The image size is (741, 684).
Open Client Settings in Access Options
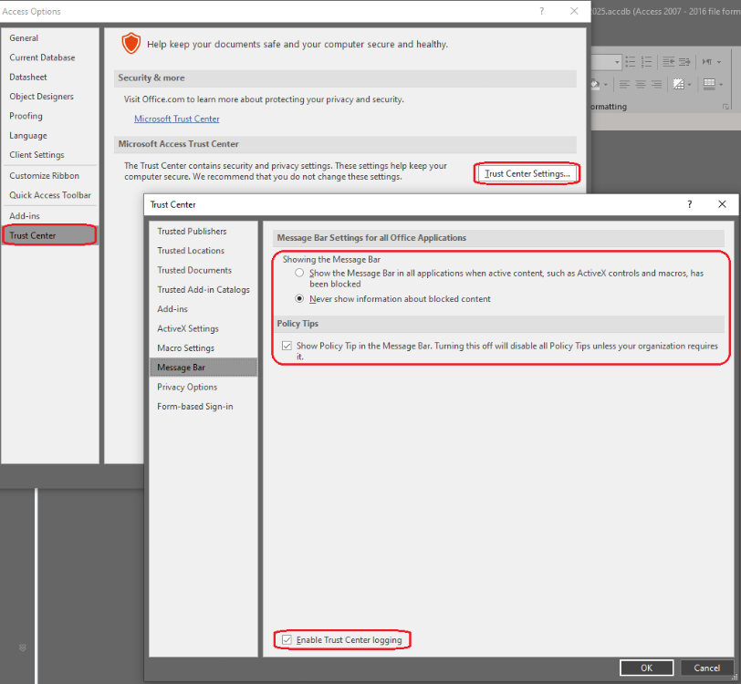[50, 155]
